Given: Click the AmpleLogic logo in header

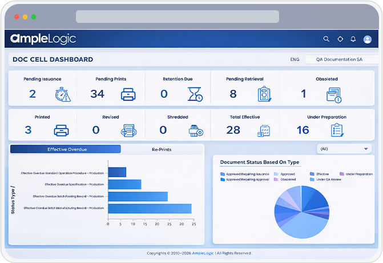Looking at the screenshot, I should coord(43,39).
